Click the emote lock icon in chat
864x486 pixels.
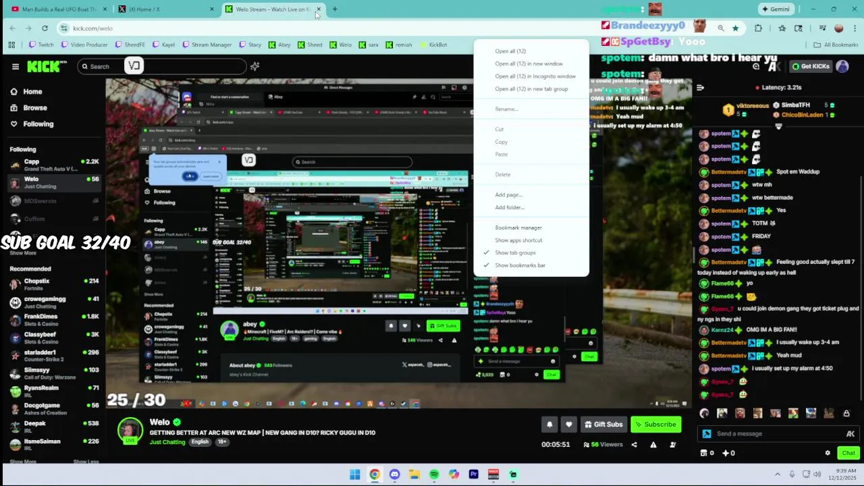tap(846, 413)
